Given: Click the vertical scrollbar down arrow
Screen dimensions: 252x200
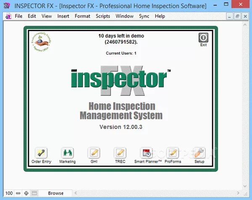Looking at the screenshot, I should [245, 186].
